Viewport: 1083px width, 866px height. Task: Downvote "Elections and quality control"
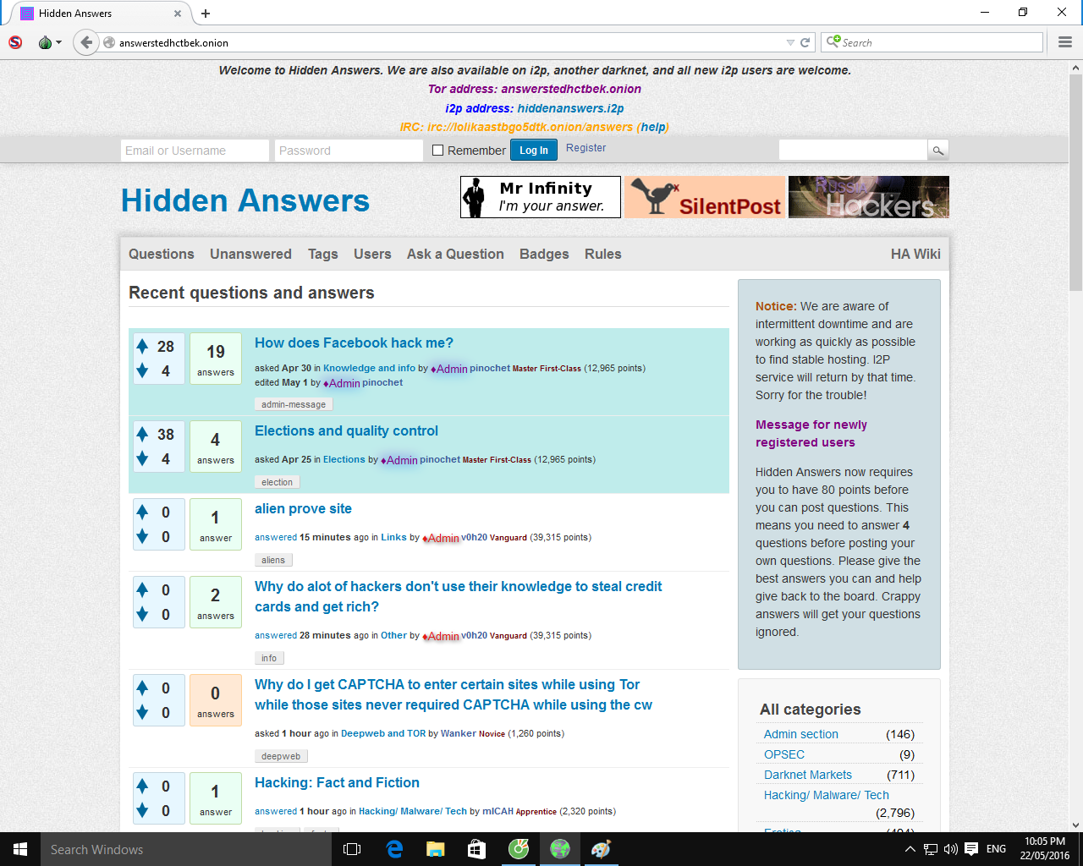142,458
